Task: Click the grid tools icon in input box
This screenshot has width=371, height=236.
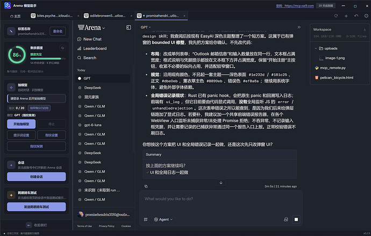Action: [146, 219]
